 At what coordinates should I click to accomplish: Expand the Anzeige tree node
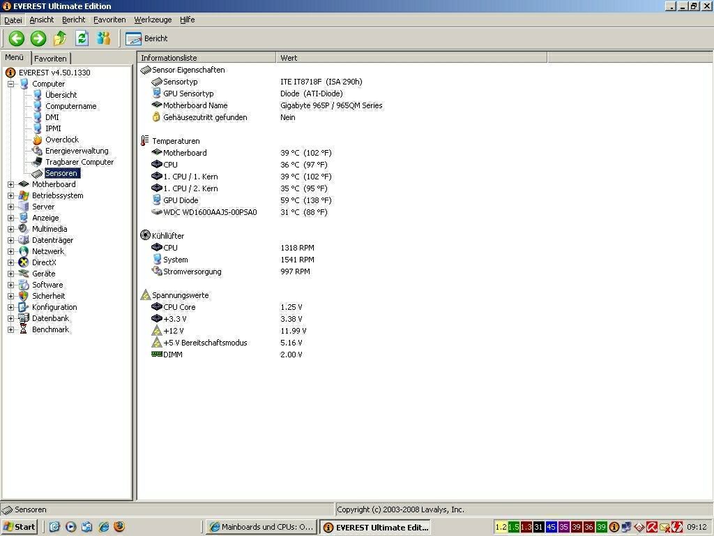[10, 218]
